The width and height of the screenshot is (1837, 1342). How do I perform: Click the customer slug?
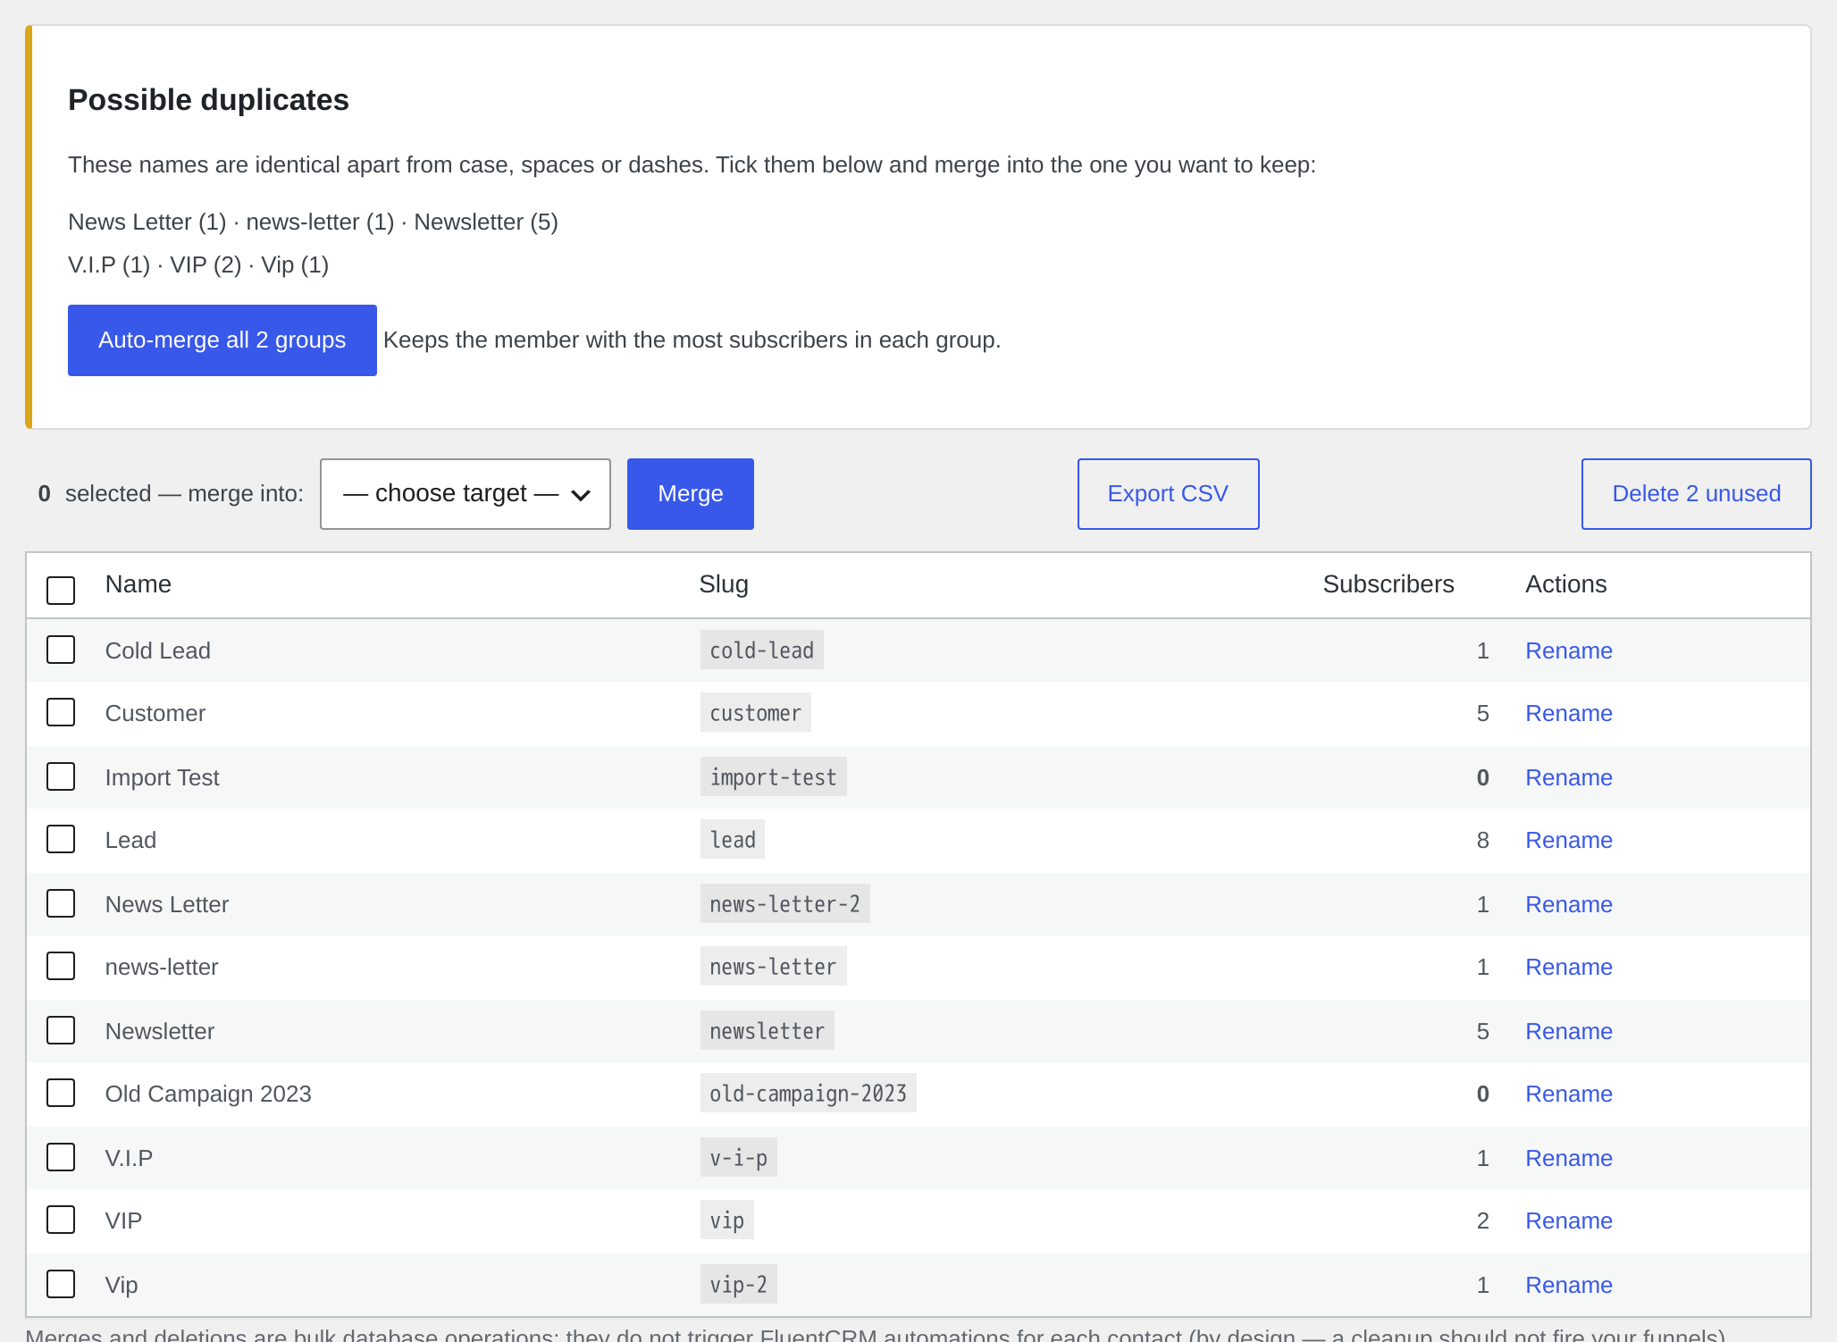[x=755, y=713]
